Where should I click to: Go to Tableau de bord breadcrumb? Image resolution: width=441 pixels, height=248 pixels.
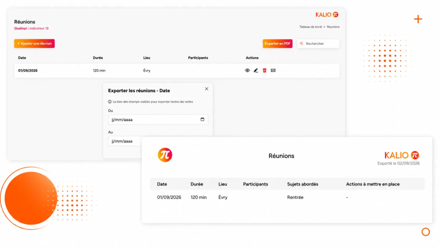(310, 27)
